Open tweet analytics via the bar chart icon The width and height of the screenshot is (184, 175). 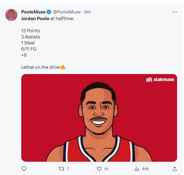click(137, 169)
